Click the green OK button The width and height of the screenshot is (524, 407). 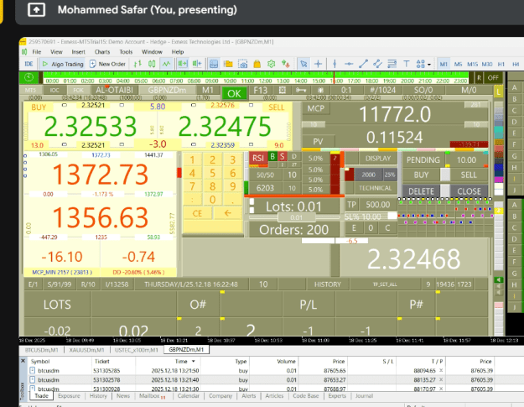pyautogui.click(x=234, y=93)
